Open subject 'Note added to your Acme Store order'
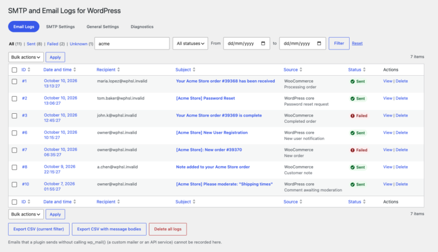Viewport: 438px width, 252px height. pos(213,167)
